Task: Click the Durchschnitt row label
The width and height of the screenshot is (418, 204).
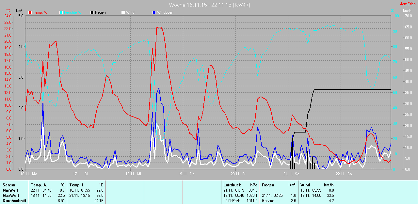Action: tap(14, 201)
